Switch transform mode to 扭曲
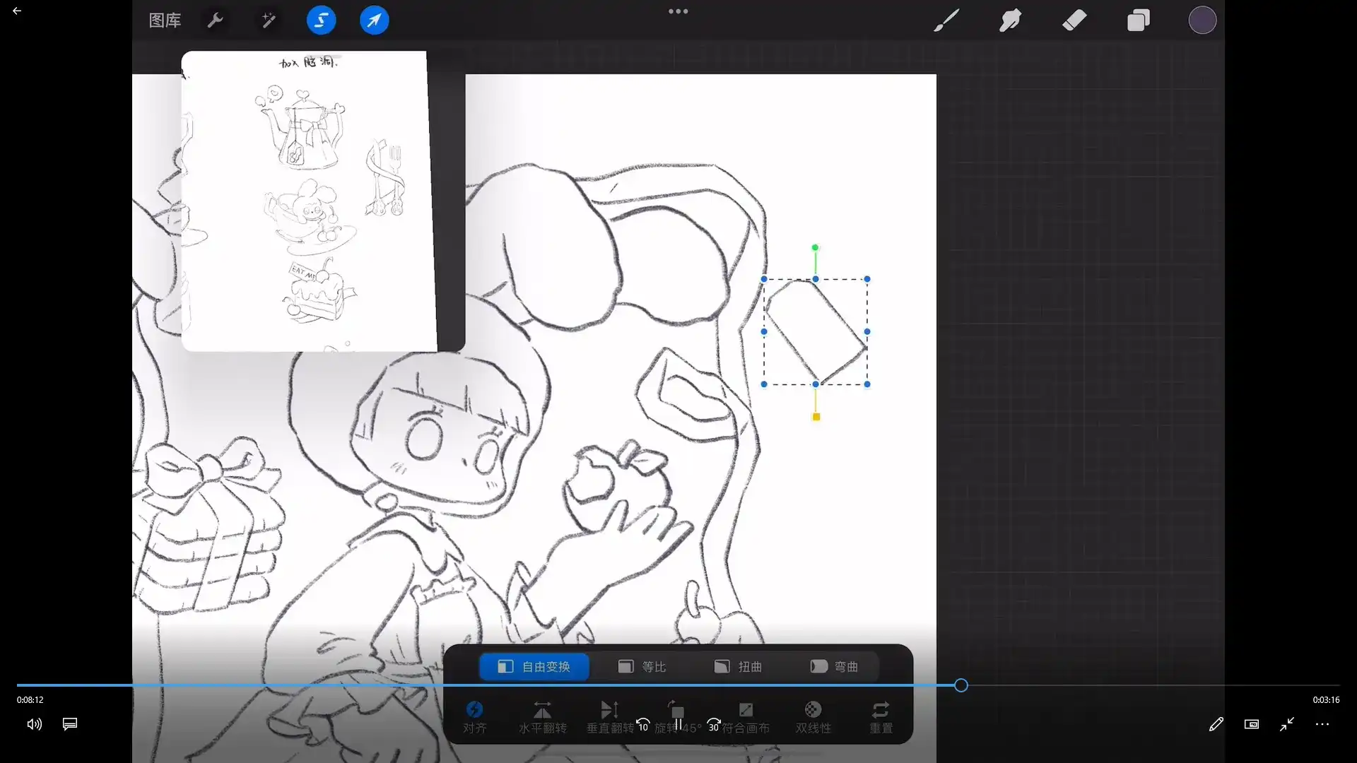1357x763 pixels. tap(738, 667)
